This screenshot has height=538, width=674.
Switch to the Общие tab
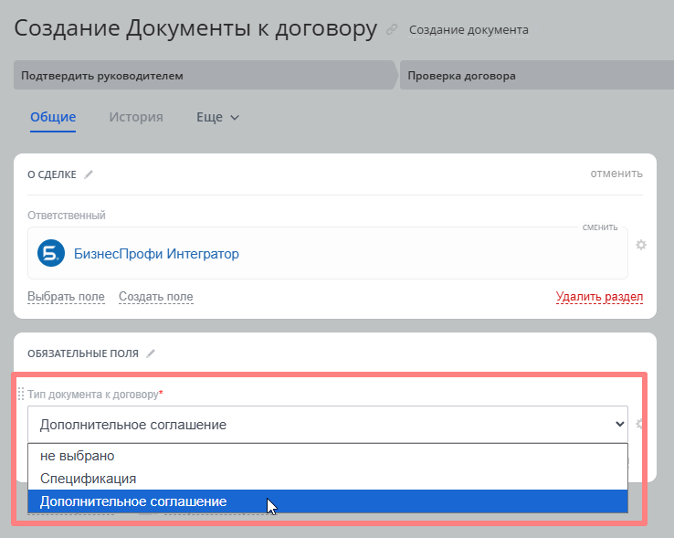[x=53, y=117]
